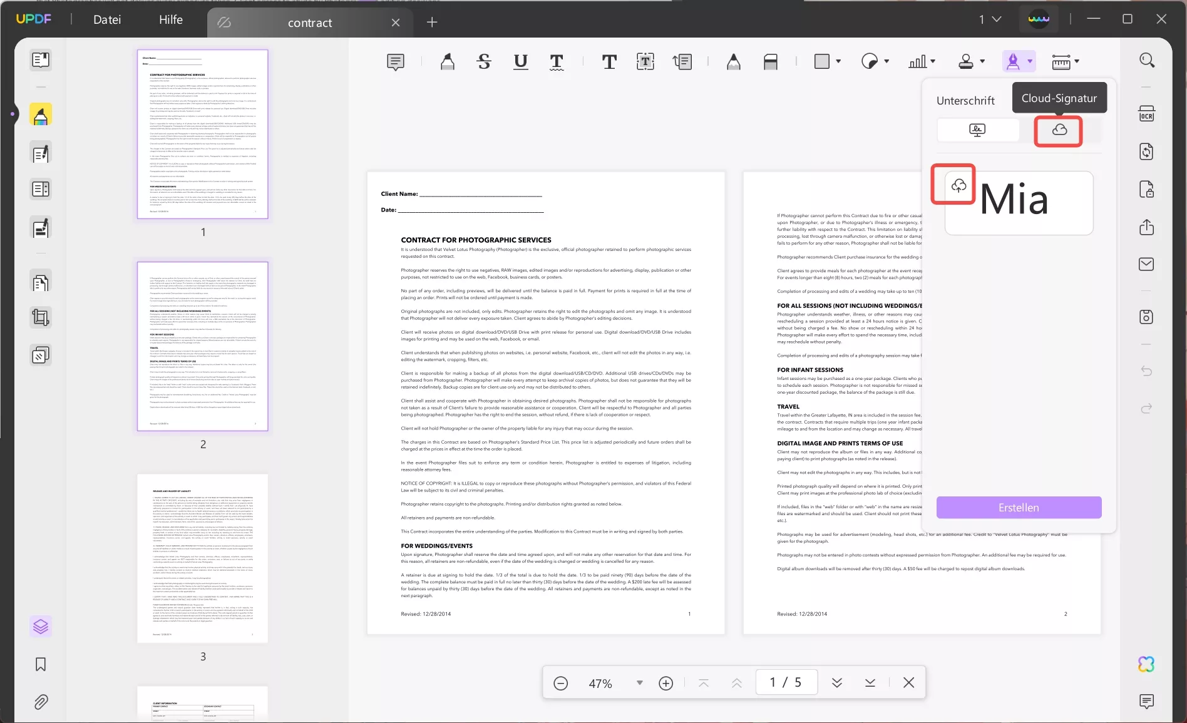
Task: Go to the next page
Action: [837, 683]
